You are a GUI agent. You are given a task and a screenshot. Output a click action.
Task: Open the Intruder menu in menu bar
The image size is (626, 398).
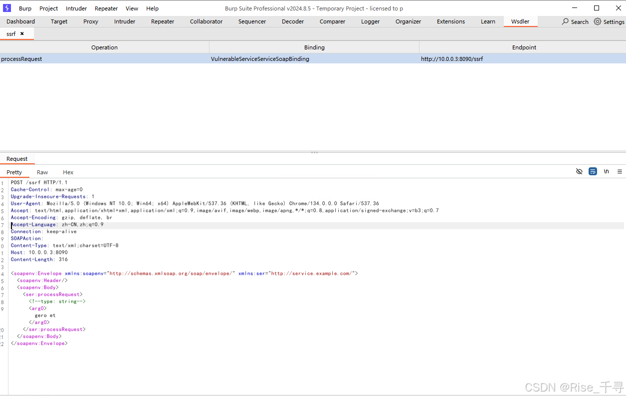tap(76, 8)
